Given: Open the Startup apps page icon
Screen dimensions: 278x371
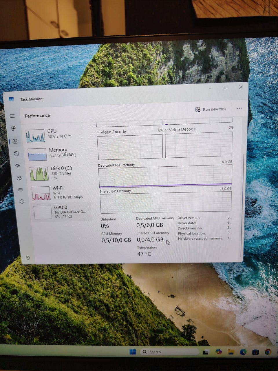Looking at the screenshot, I should click(x=18, y=166).
